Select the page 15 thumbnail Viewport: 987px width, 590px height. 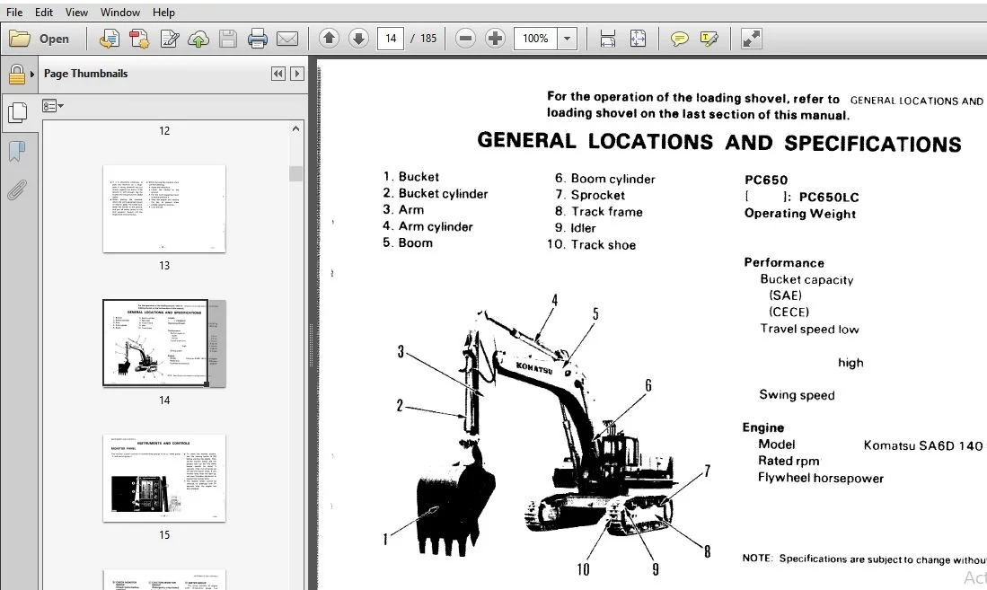[164, 478]
